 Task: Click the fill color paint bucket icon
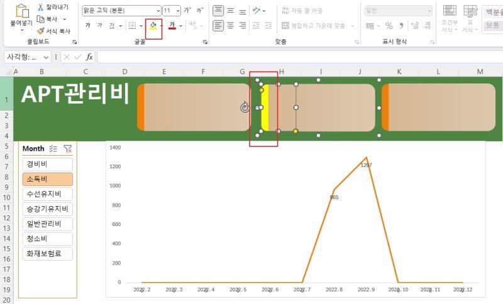point(153,25)
